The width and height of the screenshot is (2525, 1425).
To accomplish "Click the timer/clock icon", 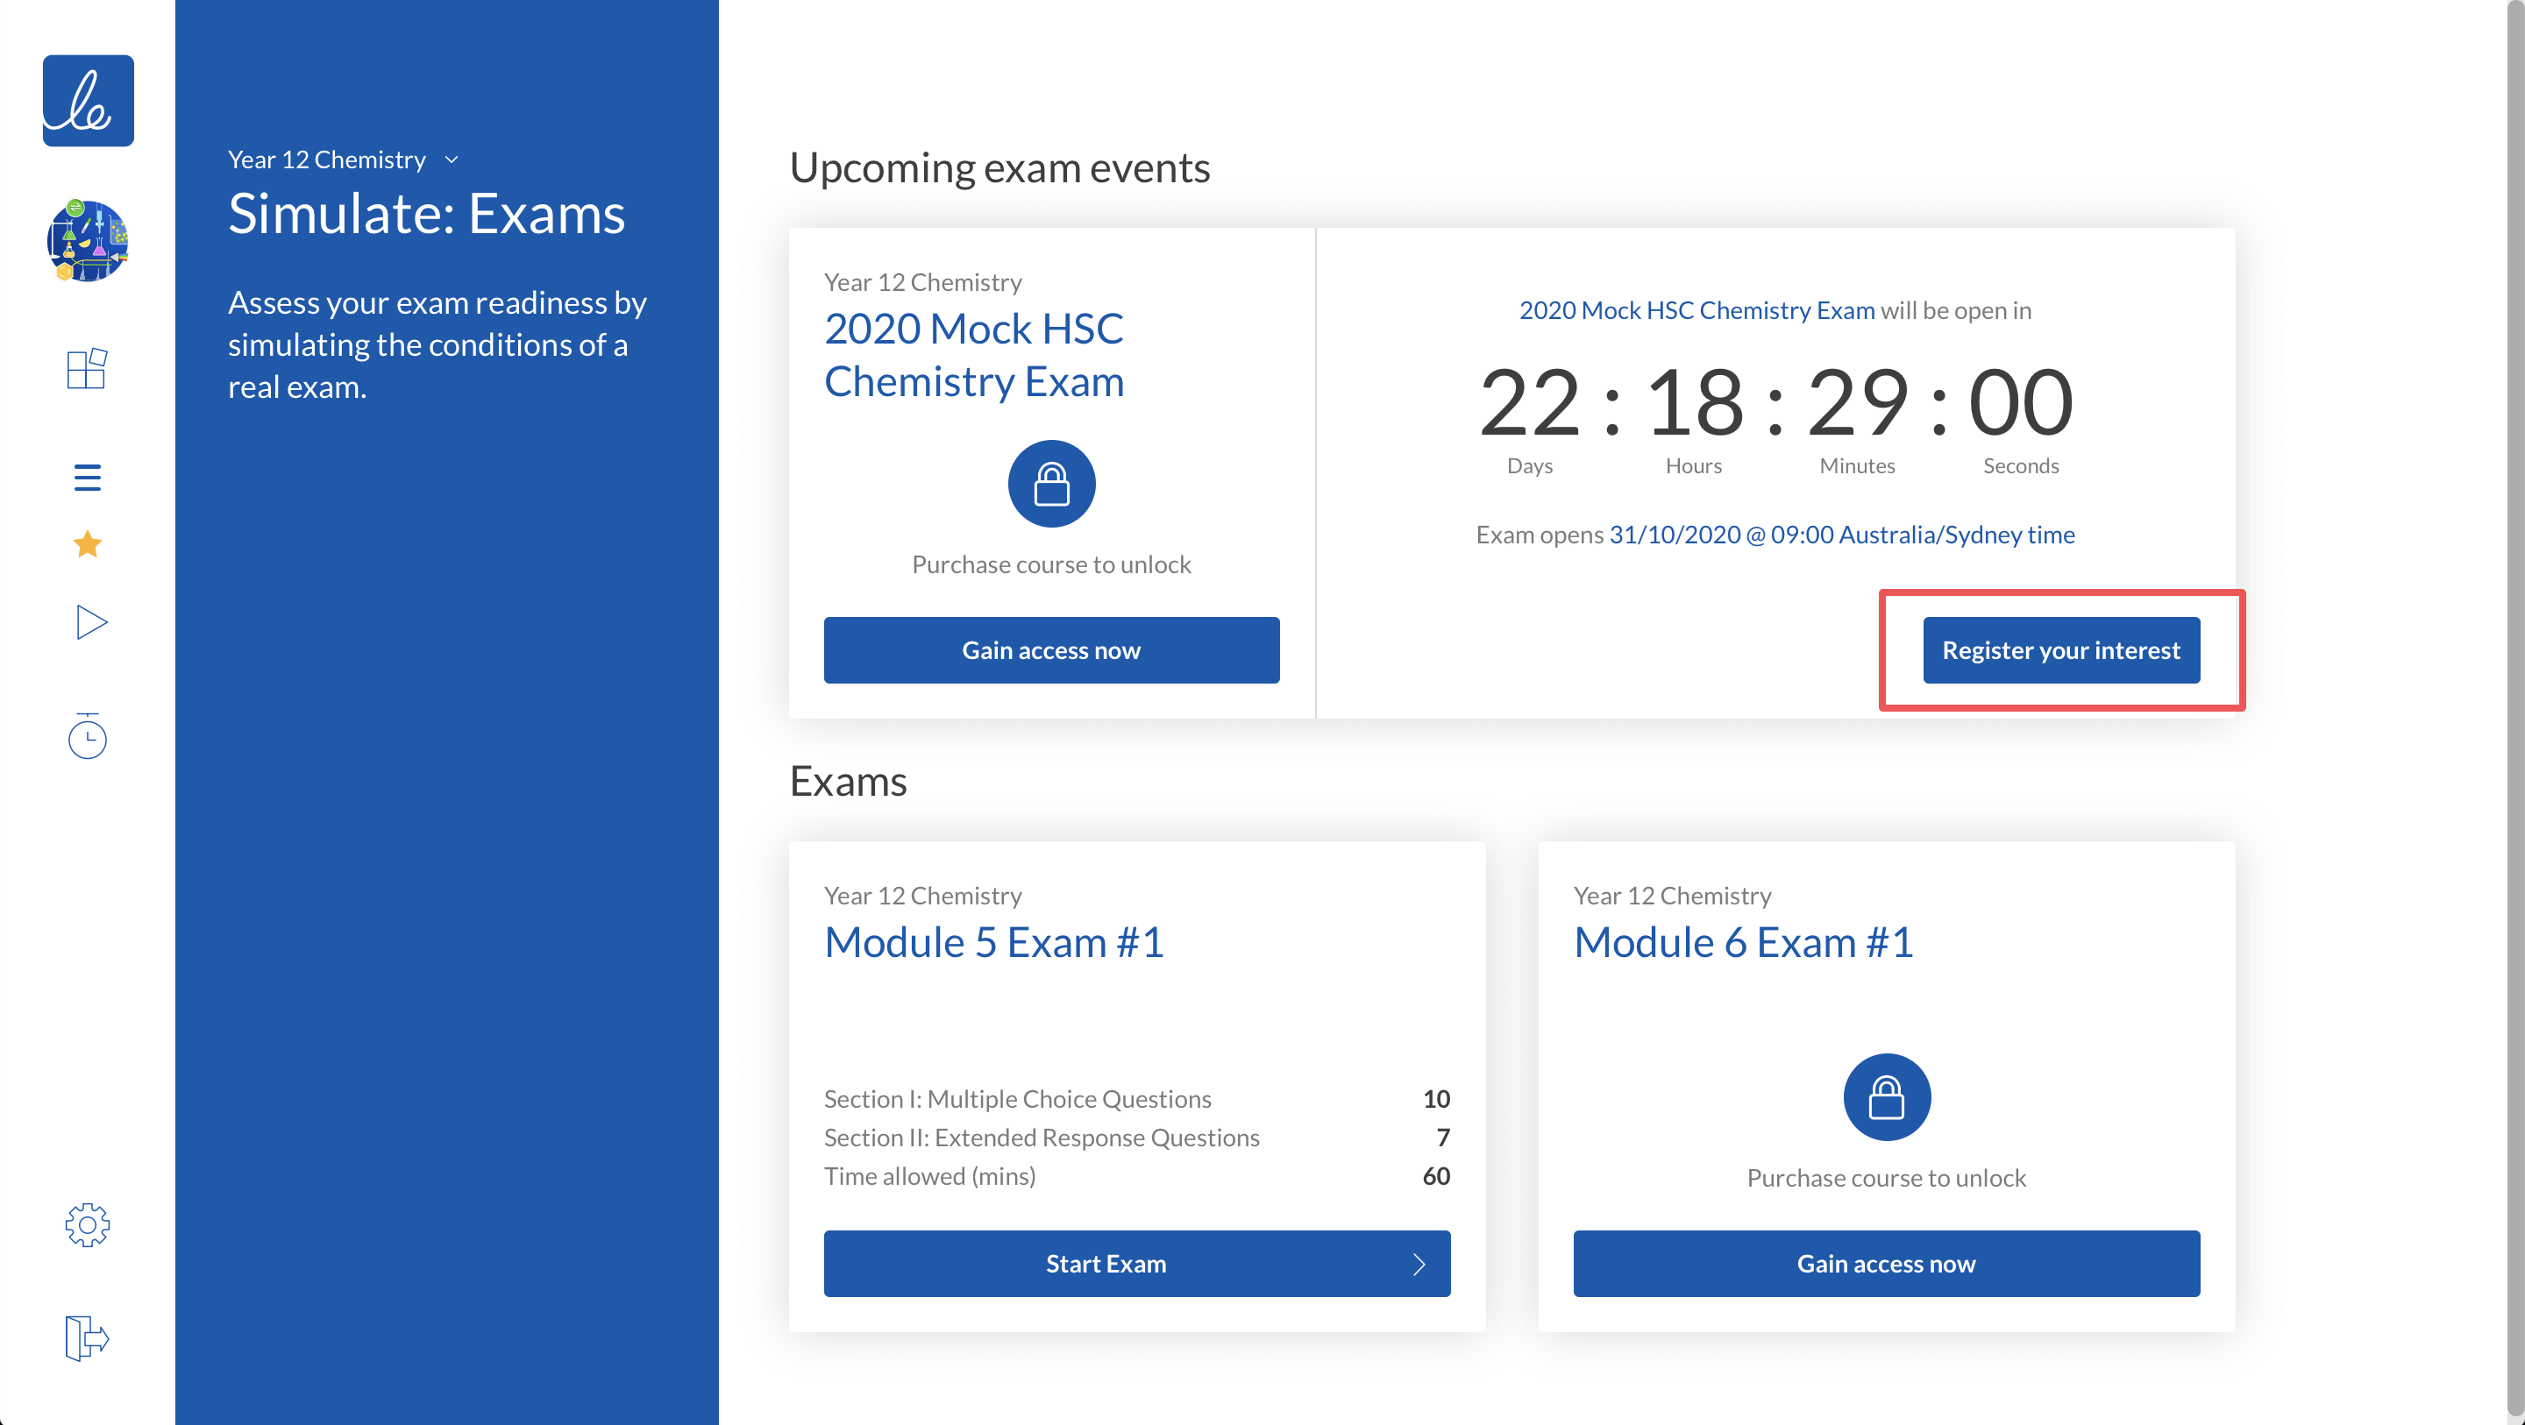I will (87, 737).
